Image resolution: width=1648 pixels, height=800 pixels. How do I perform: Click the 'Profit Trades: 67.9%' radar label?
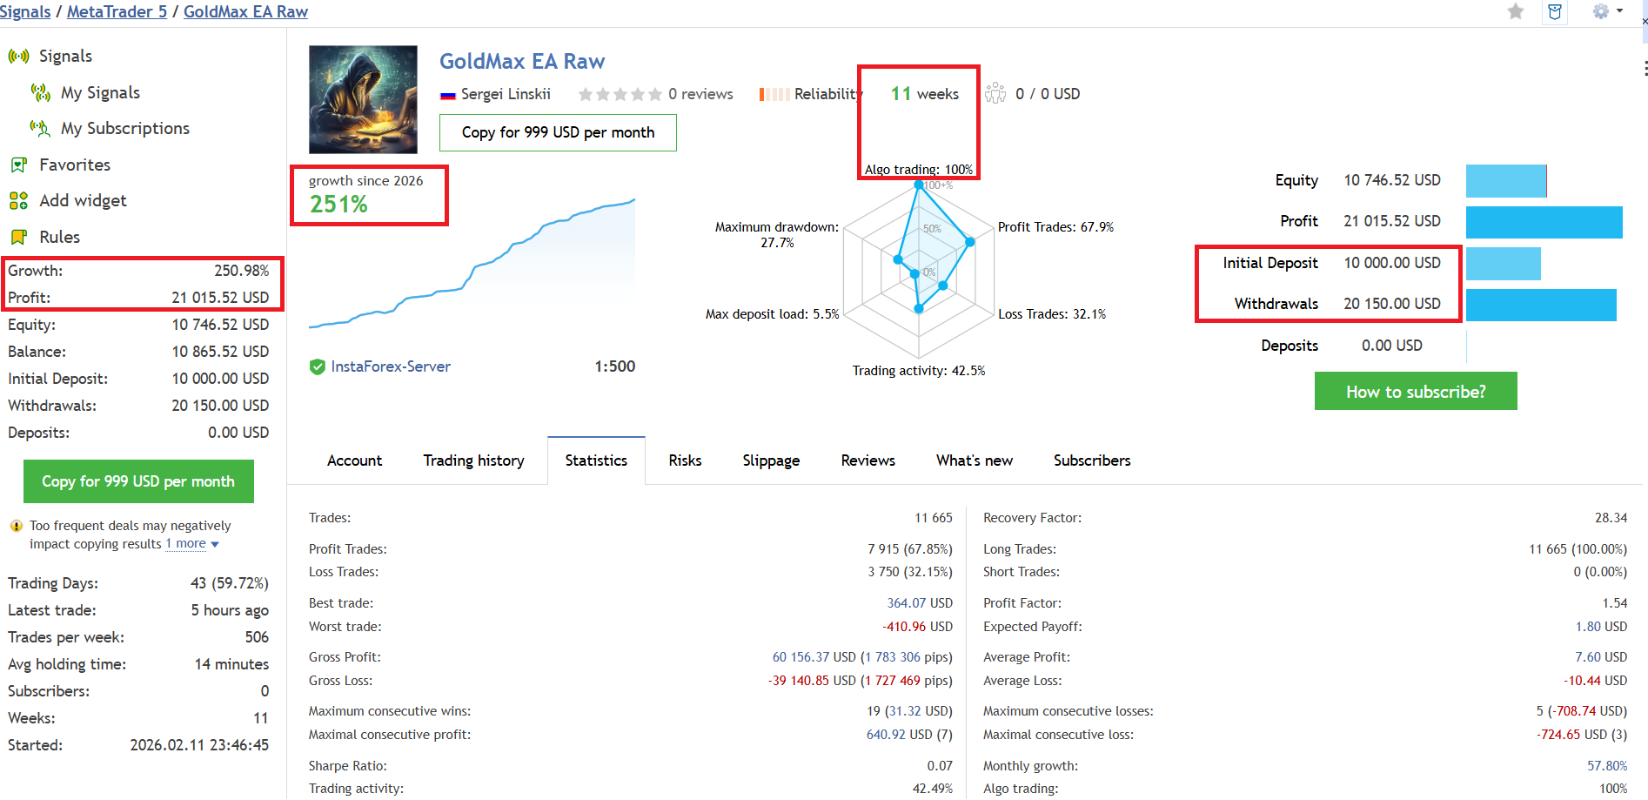(1055, 227)
